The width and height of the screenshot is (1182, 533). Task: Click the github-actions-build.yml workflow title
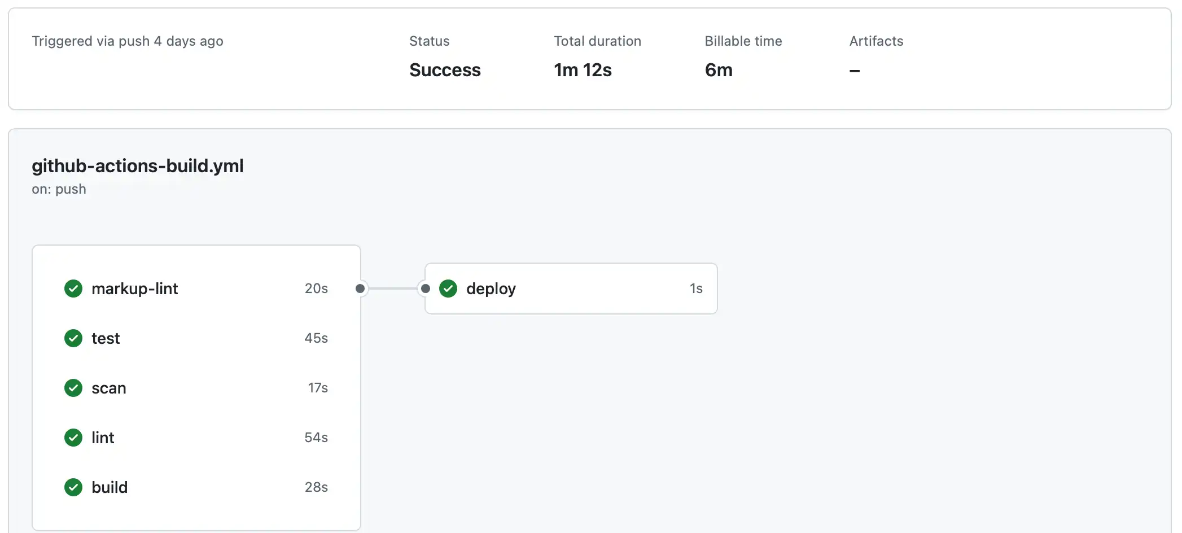coord(137,165)
